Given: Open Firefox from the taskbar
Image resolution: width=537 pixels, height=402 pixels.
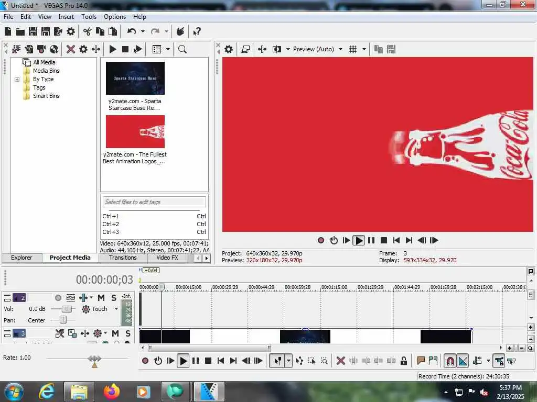Looking at the screenshot, I should [111, 392].
